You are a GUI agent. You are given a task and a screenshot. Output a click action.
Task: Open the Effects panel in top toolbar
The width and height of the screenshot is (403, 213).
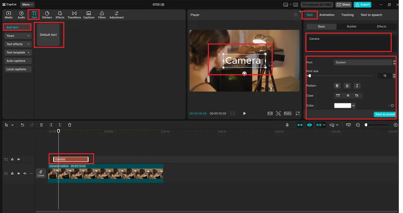(x=60, y=15)
